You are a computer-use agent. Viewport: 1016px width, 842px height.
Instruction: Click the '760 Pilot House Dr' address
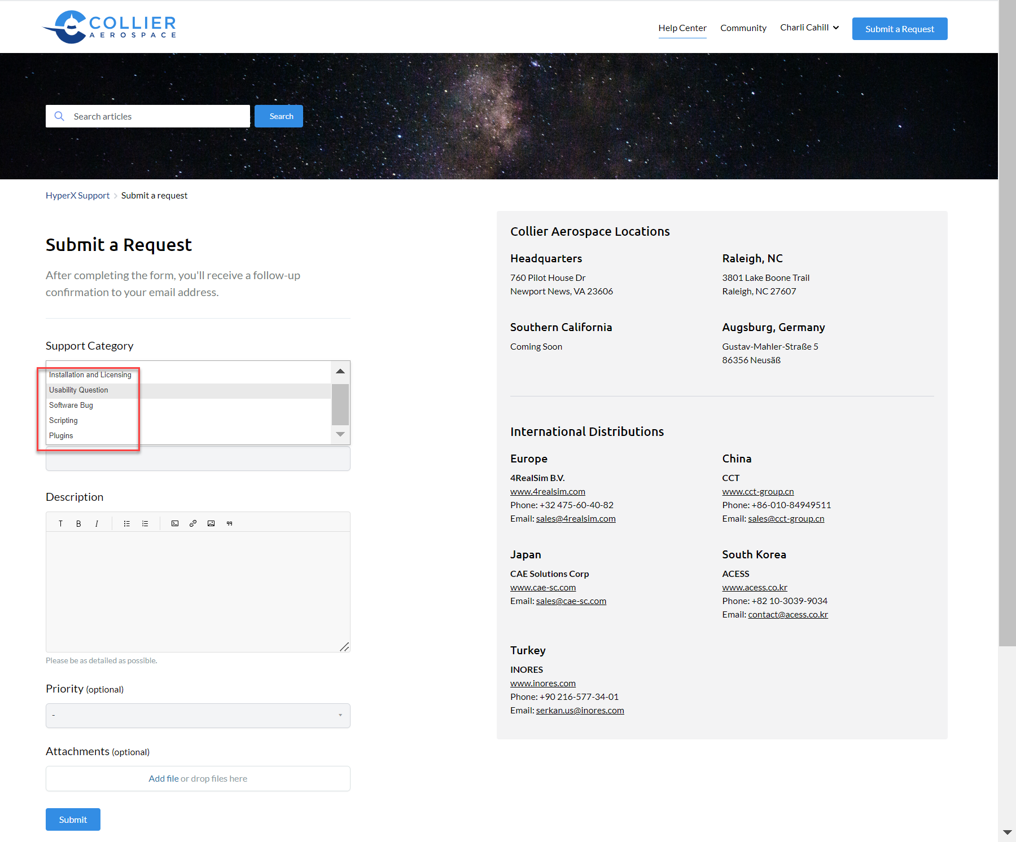coord(548,277)
